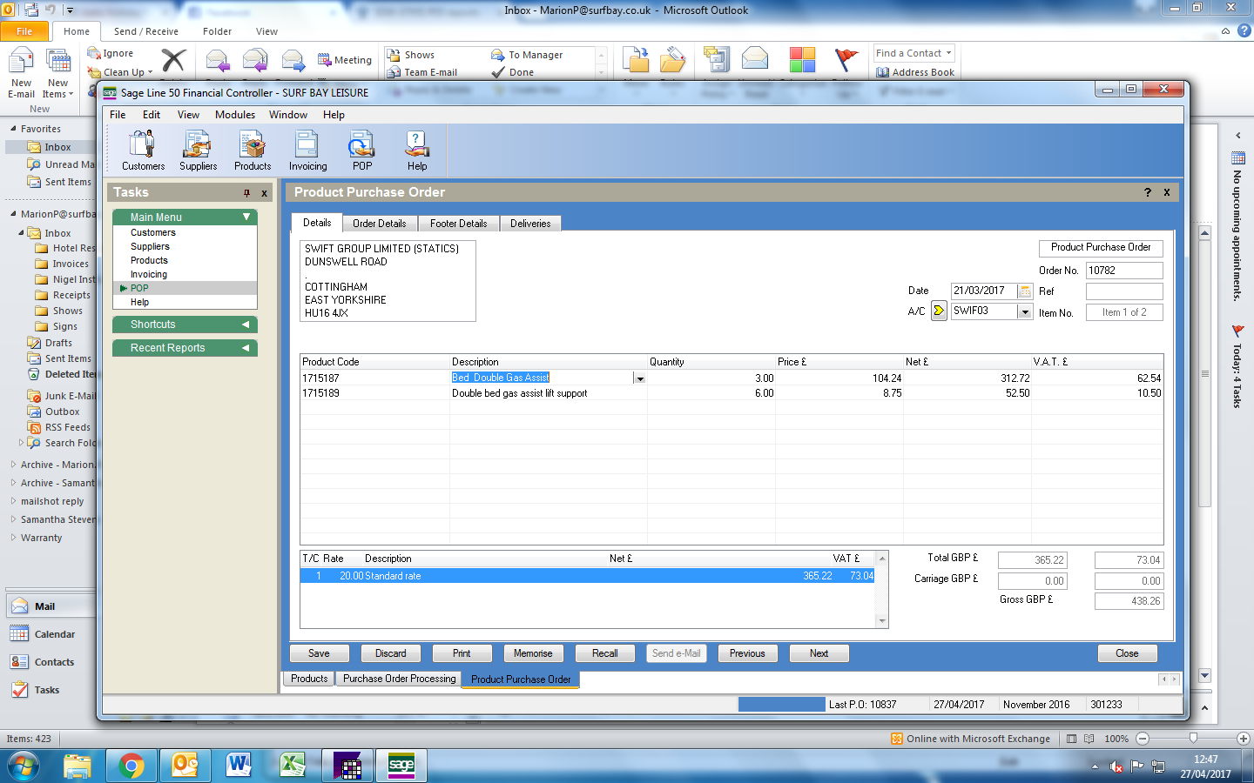Open Sage from the Windows taskbar
This screenshot has height=783, width=1254.
pyautogui.click(x=401, y=766)
